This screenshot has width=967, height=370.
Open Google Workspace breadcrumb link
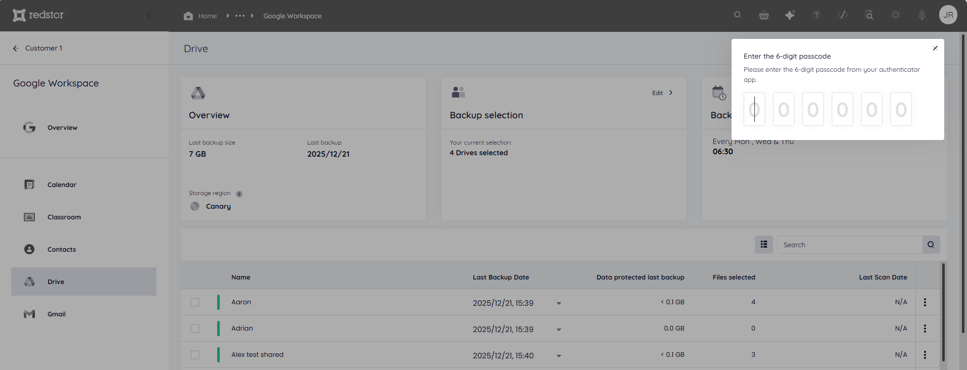pos(292,16)
